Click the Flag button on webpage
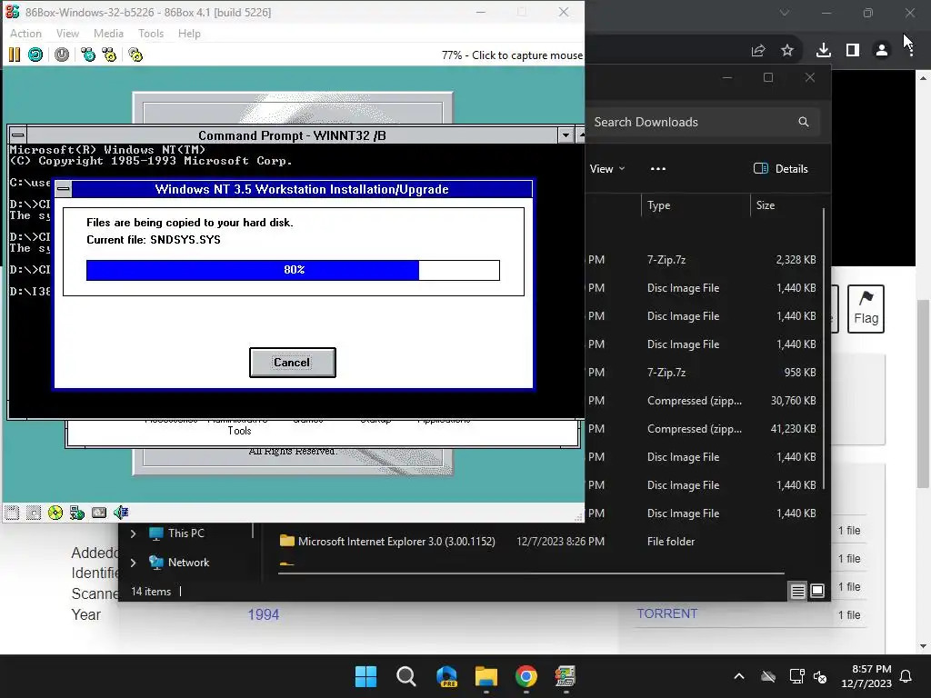 tap(866, 309)
